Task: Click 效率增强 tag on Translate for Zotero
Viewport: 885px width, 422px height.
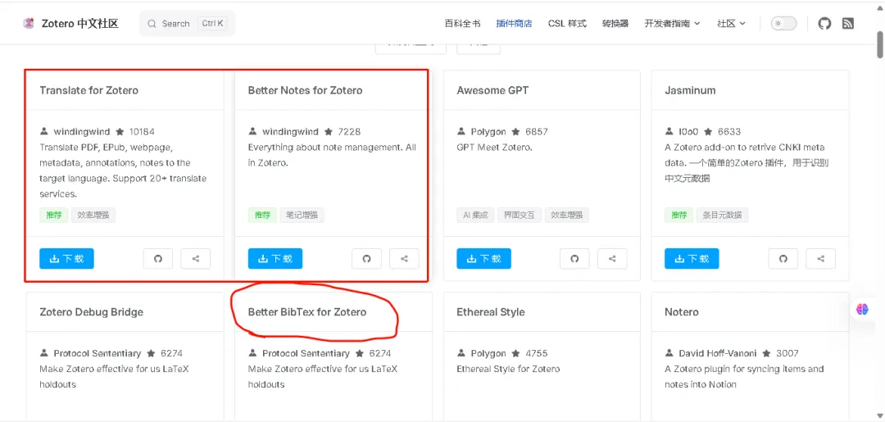Action: click(x=93, y=215)
